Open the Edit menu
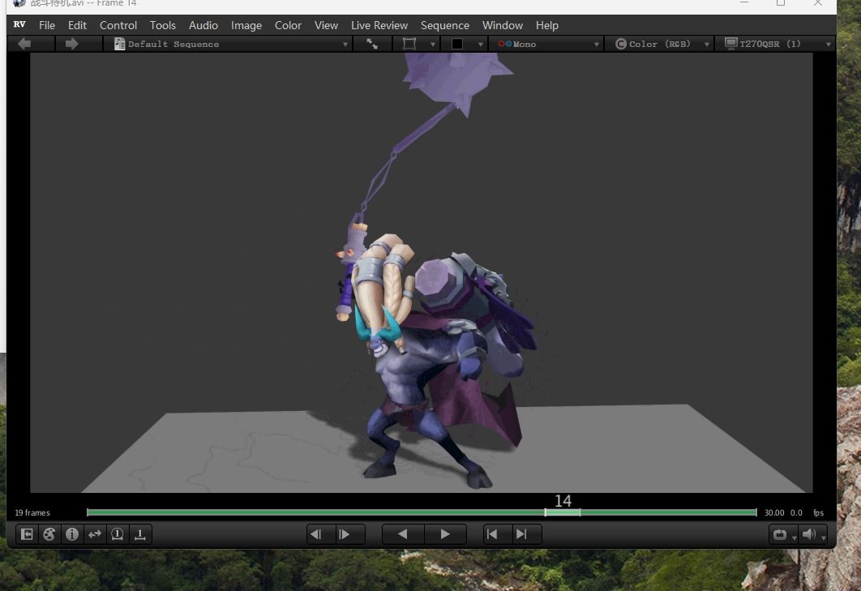 [77, 25]
